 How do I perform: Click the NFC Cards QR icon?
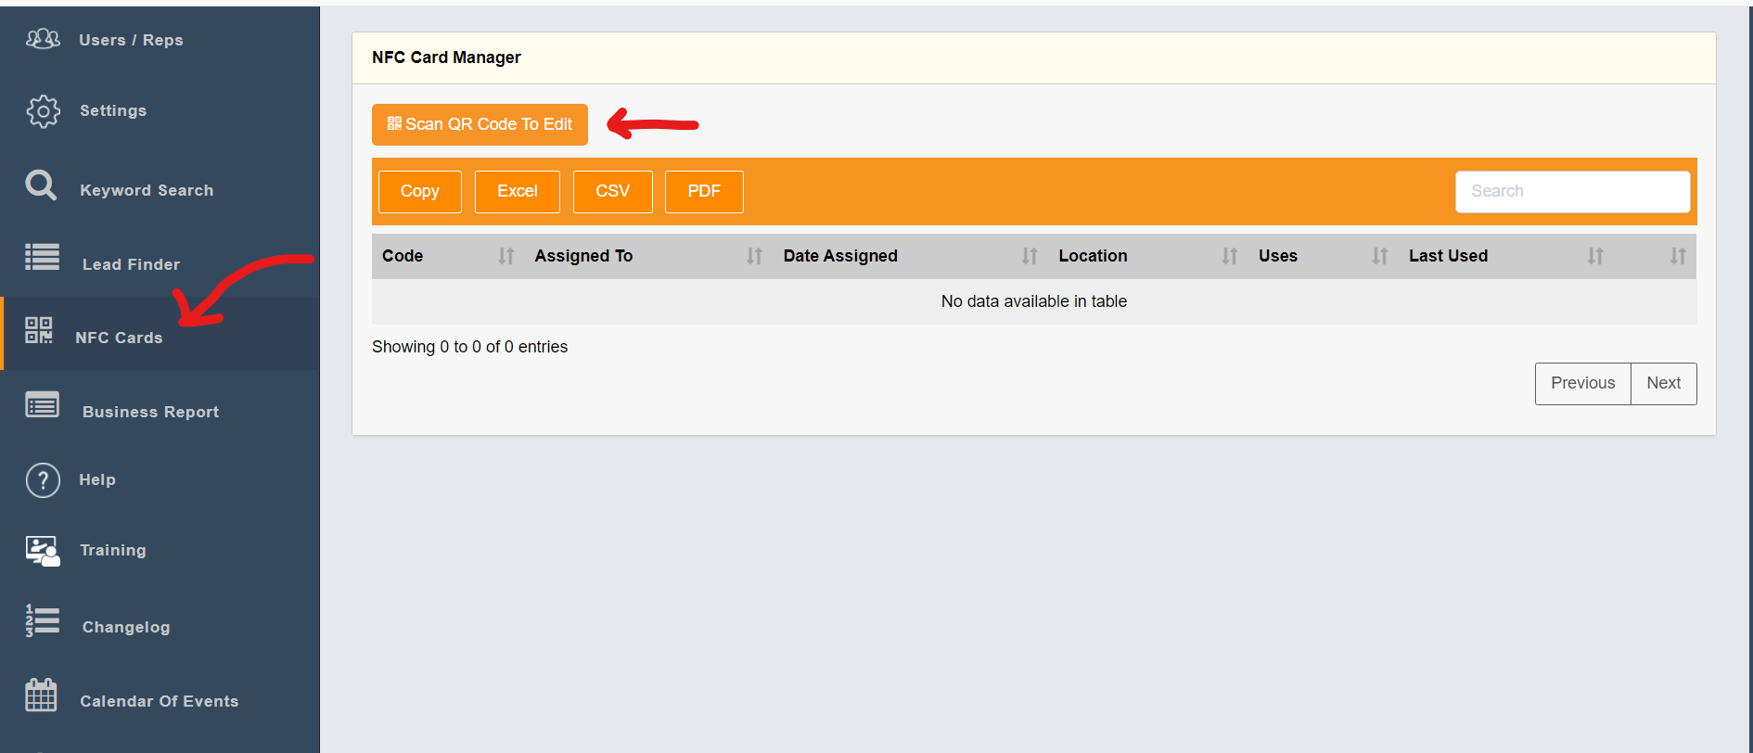(x=39, y=330)
